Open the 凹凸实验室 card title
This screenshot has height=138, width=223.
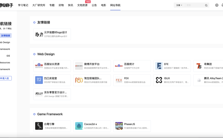pyautogui.click(x=51, y=78)
